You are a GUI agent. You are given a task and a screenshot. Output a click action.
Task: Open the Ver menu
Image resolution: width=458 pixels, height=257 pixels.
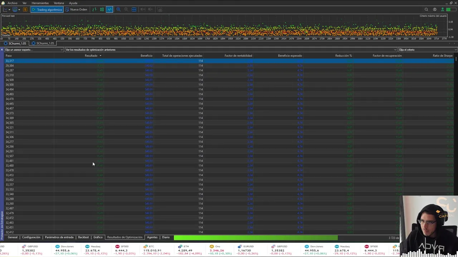[x=24, y=3]
